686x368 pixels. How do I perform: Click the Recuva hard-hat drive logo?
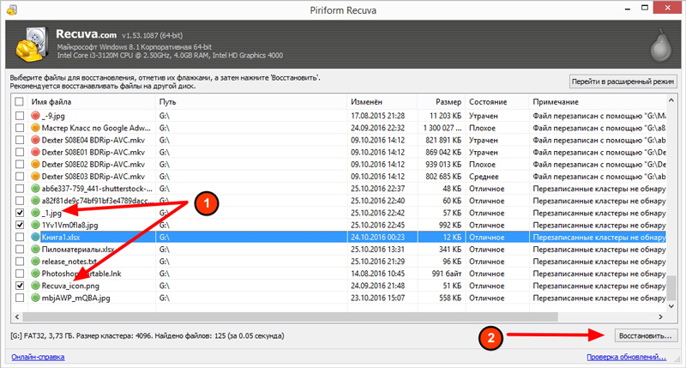tap(33, 45)
